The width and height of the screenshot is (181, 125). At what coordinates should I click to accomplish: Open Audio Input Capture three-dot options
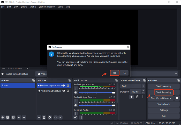76,88
